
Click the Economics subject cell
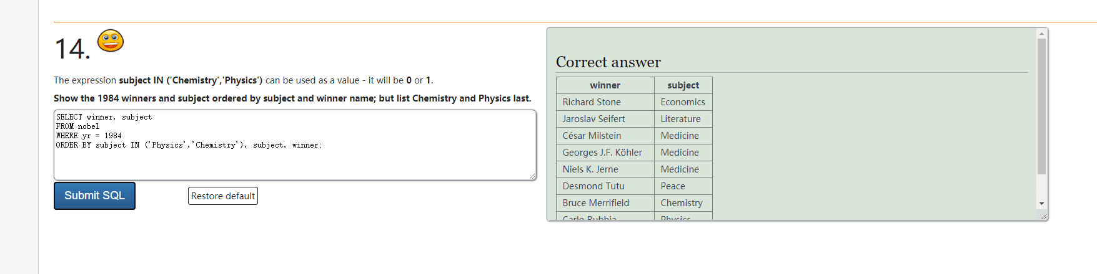(x=683, y=102)
